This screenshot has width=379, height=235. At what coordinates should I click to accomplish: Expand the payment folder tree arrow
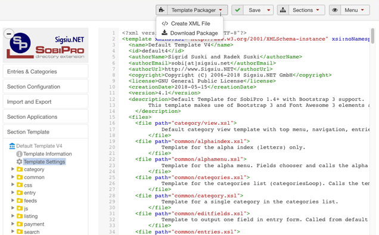(13, 224)
